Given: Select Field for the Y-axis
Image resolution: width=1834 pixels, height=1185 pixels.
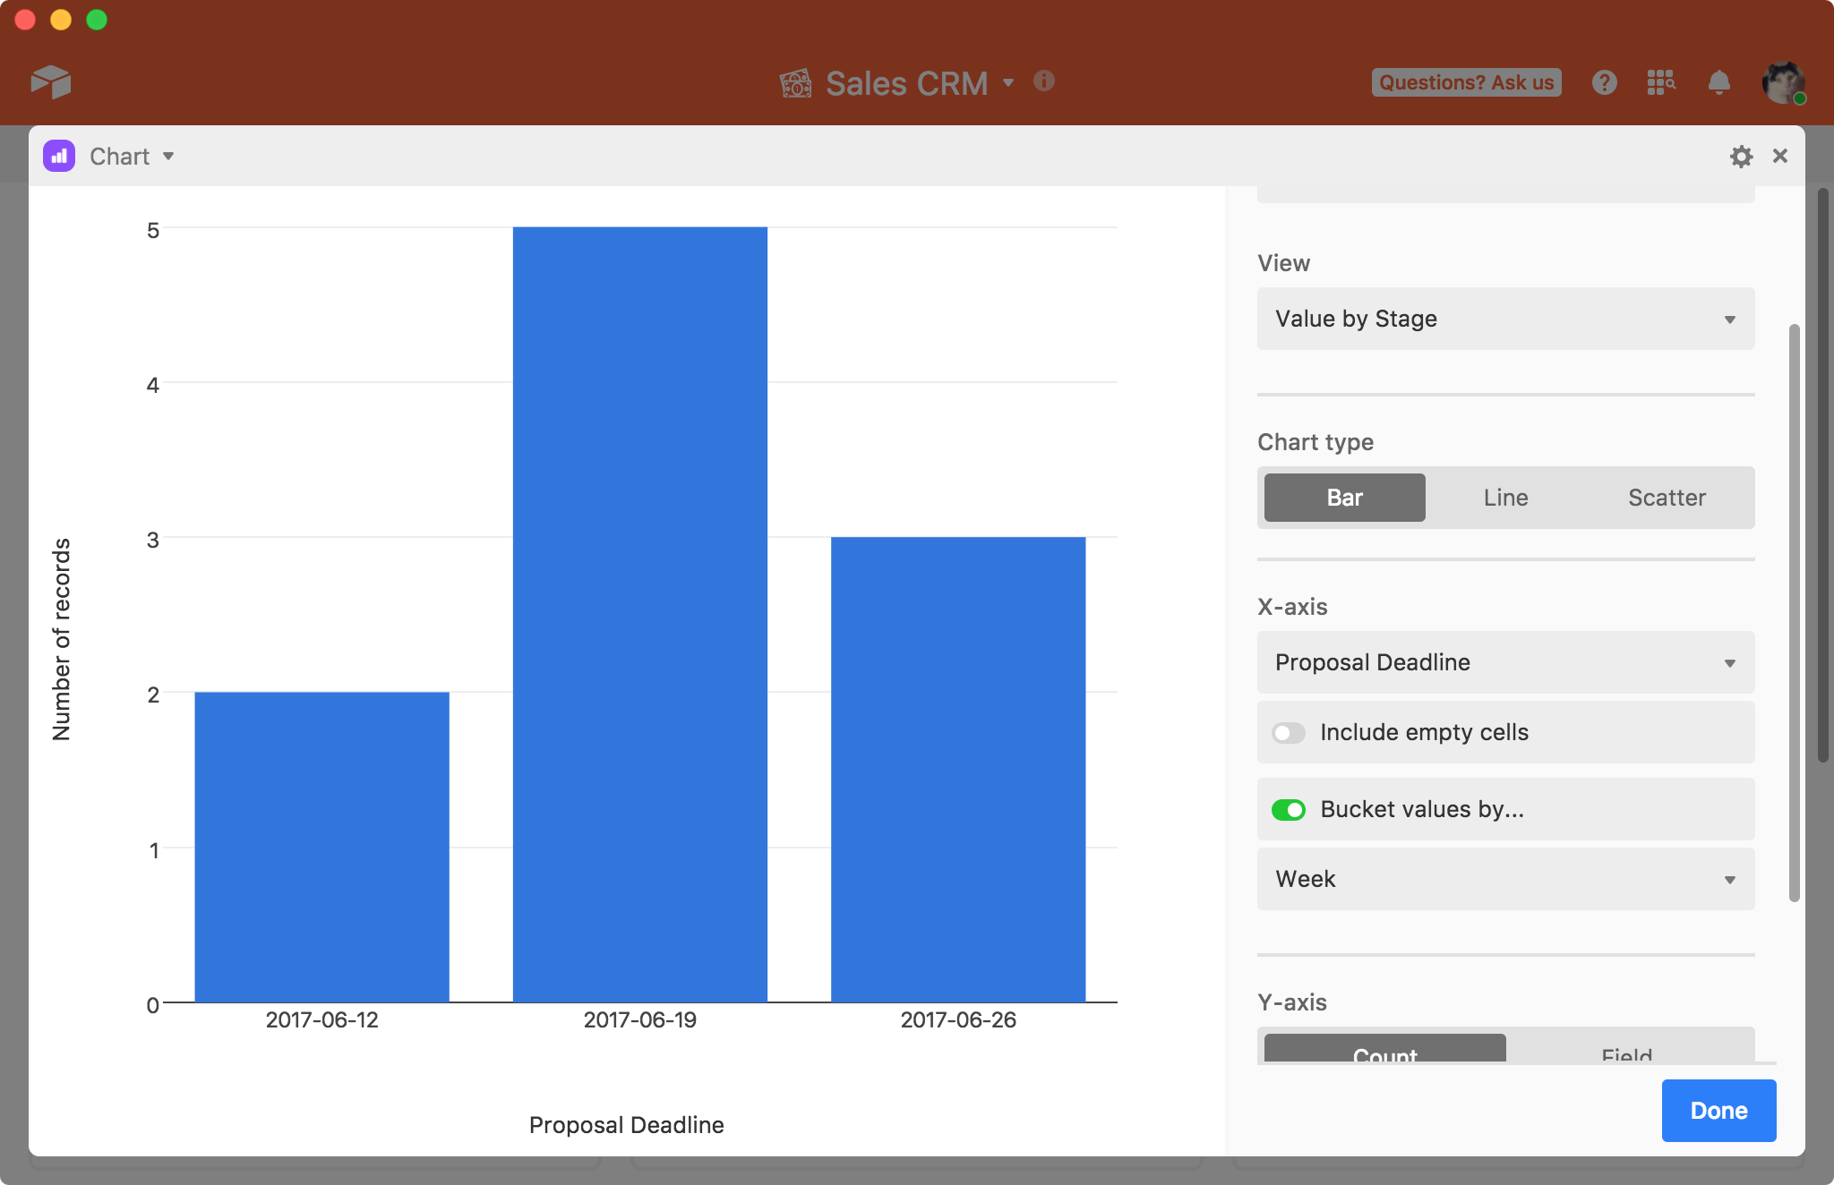Looking at the screenshot, I should 1626,1048.
